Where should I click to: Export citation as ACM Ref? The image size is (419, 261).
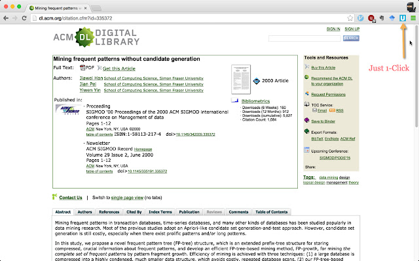[348, 139]
